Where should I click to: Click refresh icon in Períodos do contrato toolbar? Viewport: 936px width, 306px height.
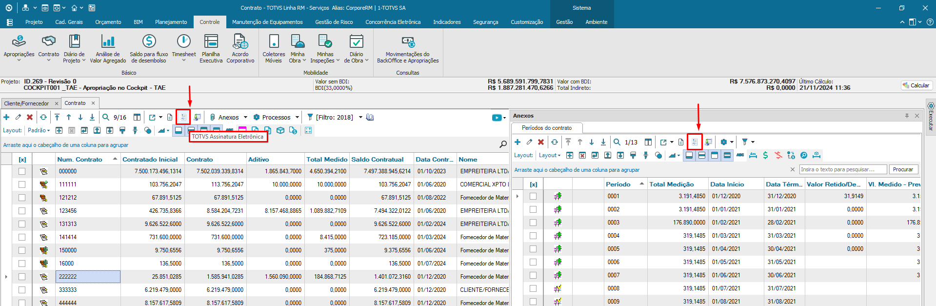tap(555, 142)
